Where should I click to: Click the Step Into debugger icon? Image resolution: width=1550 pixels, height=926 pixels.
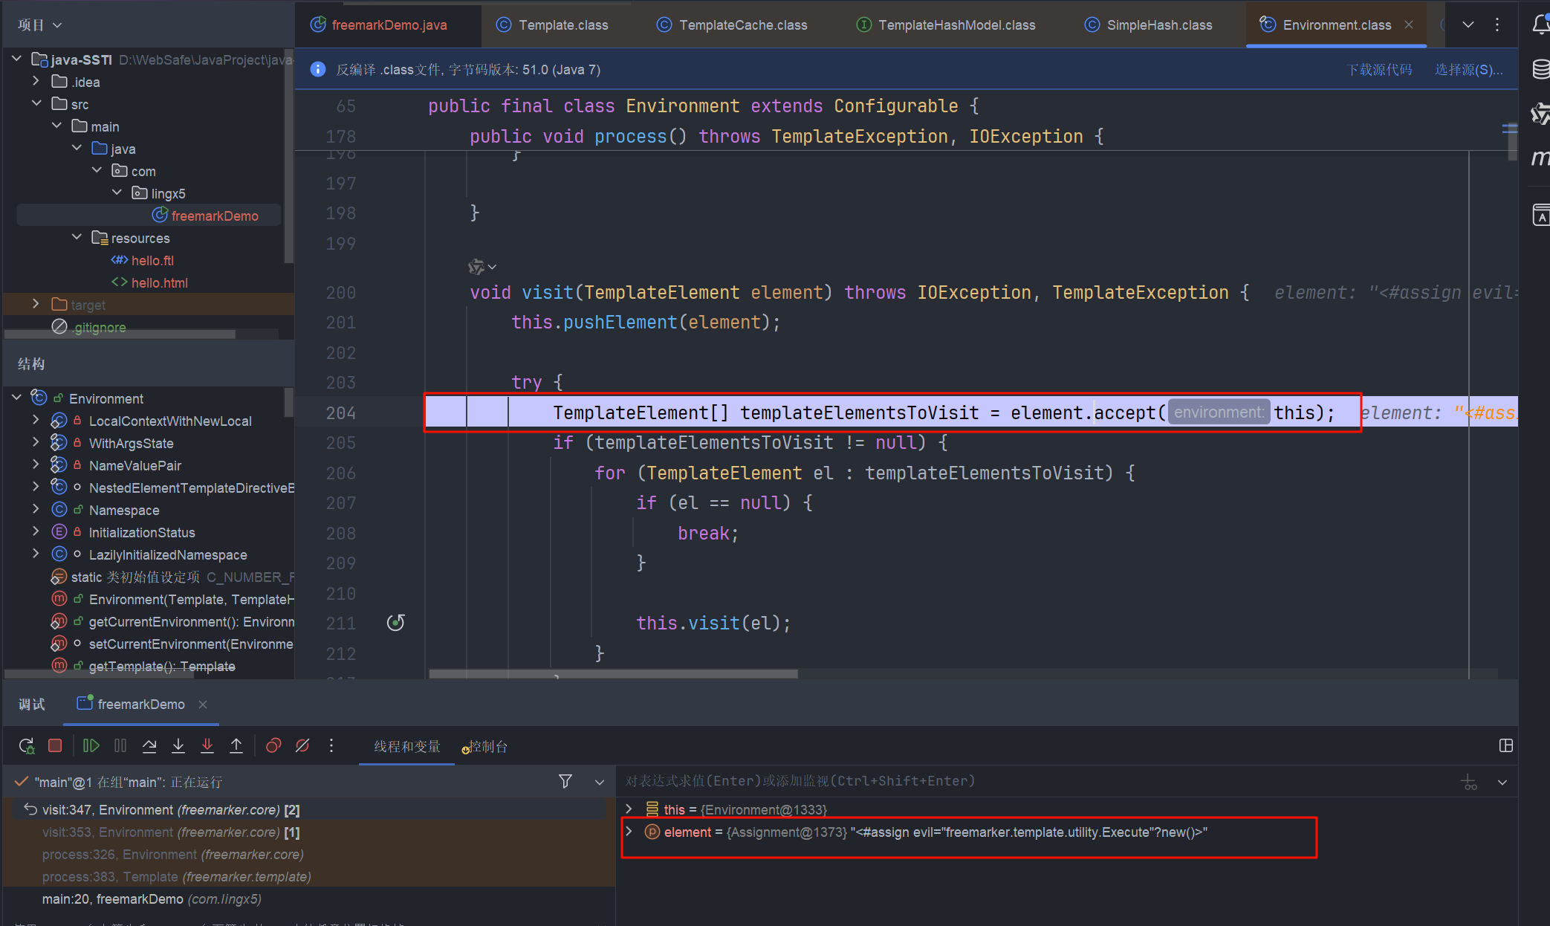[178, 745]
